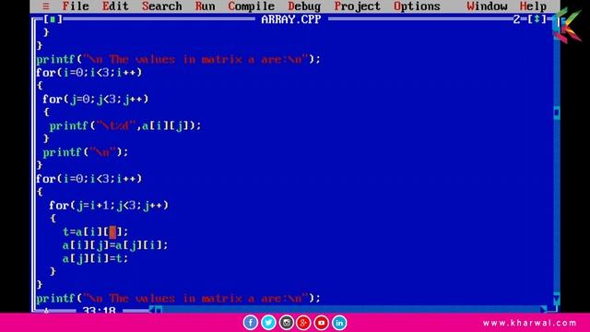Image resolution: width=590 pixels, height=332 pixels.
Task: Open the Search menu
Action: pyautogui.click(x=162, y=6)
